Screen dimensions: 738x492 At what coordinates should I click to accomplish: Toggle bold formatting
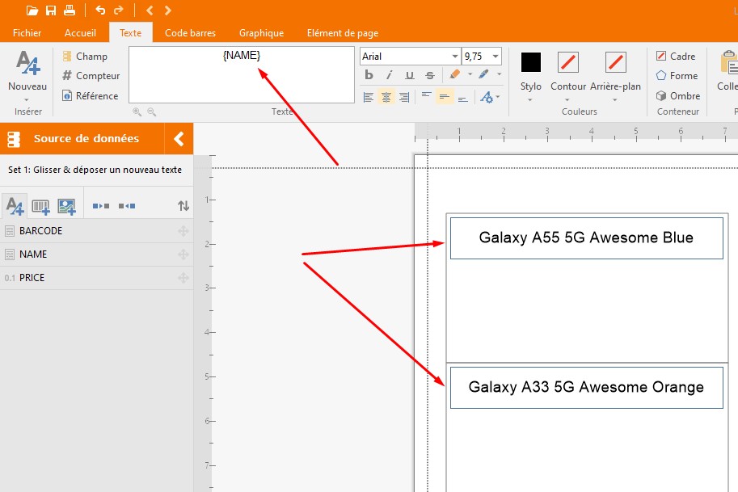pos(369,75)
